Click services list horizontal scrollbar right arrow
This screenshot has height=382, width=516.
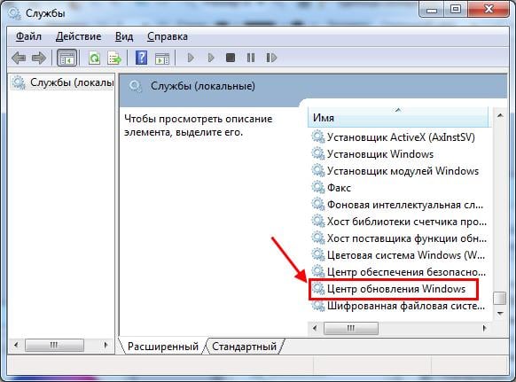pyautogui.click(x=484, y=328)
